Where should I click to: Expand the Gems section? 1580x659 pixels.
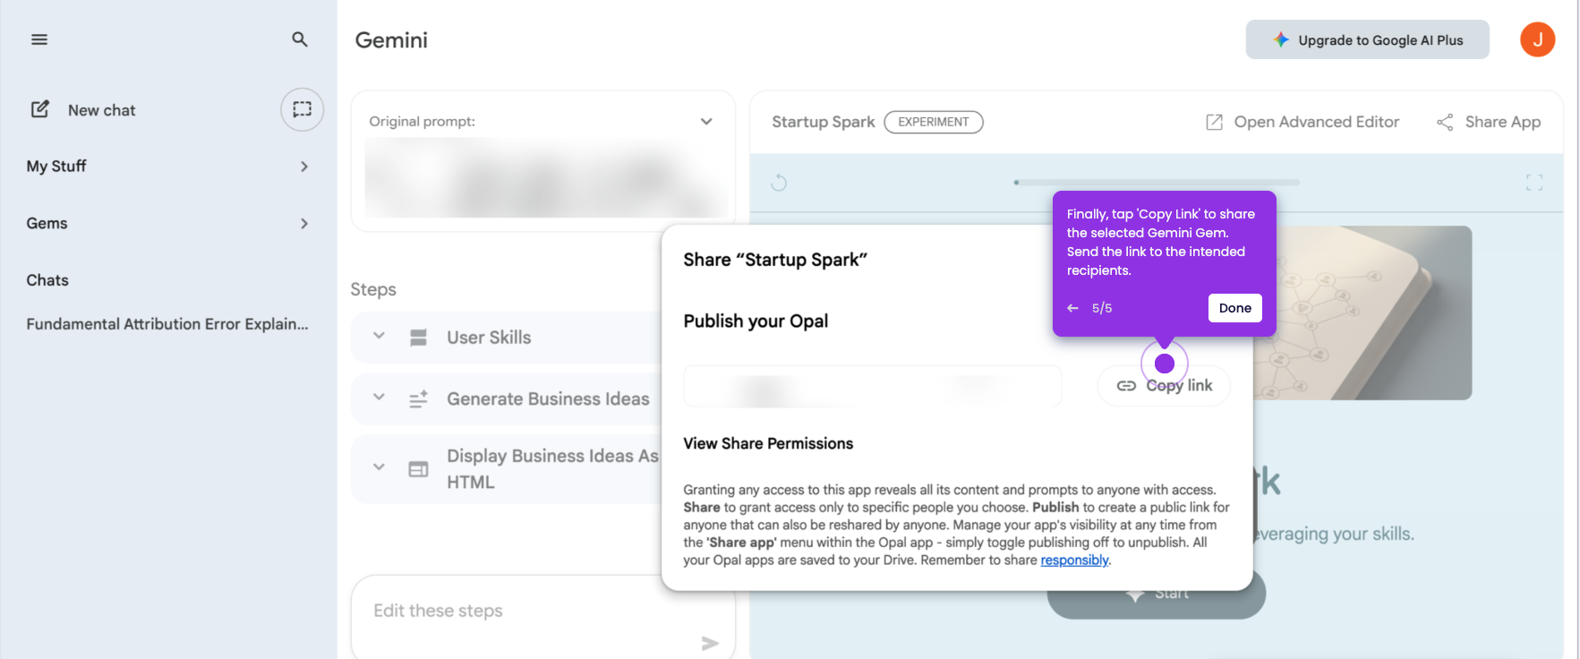coord(167,223)
